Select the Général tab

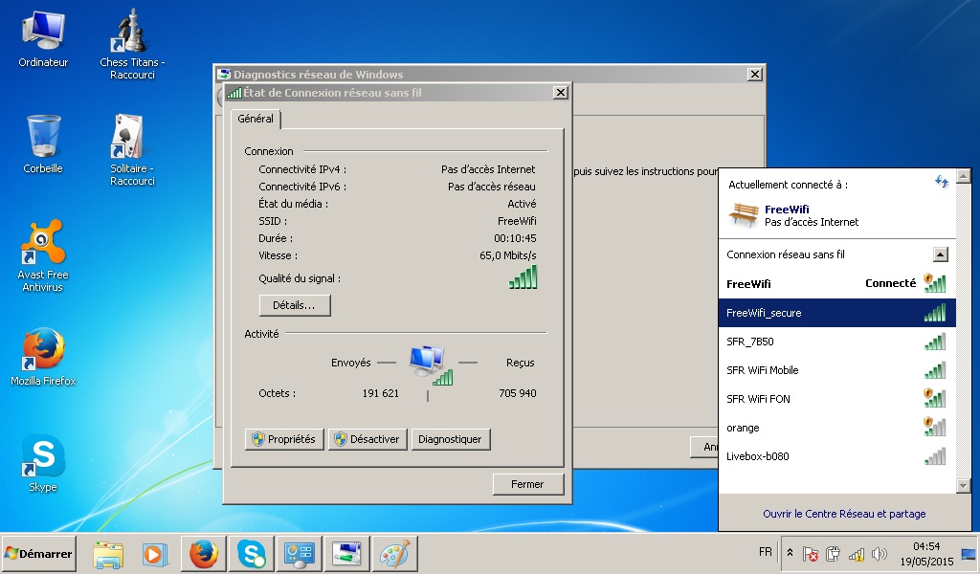pos(256,119)
